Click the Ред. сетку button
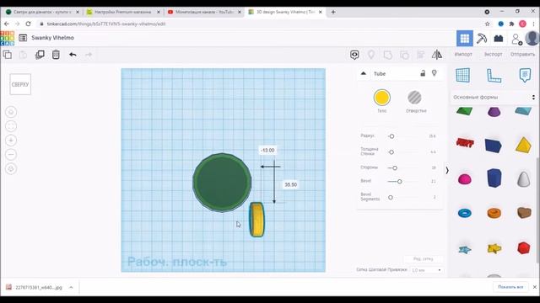 pyautogui.click(x=424, y=259)
